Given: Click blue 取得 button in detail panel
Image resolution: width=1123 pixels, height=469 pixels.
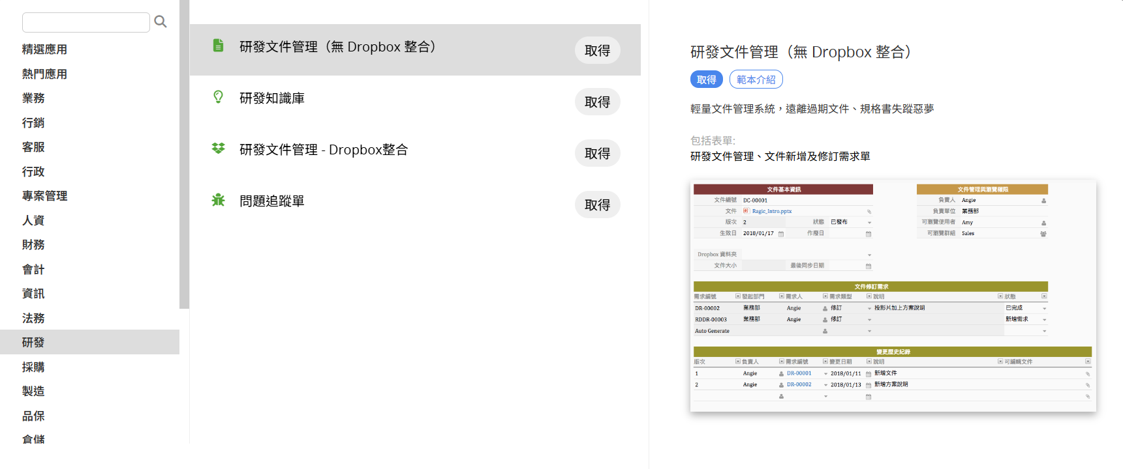Looking at the screenshot, I should (x=706, y=79).
